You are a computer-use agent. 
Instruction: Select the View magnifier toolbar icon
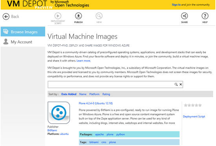[99, 16]
